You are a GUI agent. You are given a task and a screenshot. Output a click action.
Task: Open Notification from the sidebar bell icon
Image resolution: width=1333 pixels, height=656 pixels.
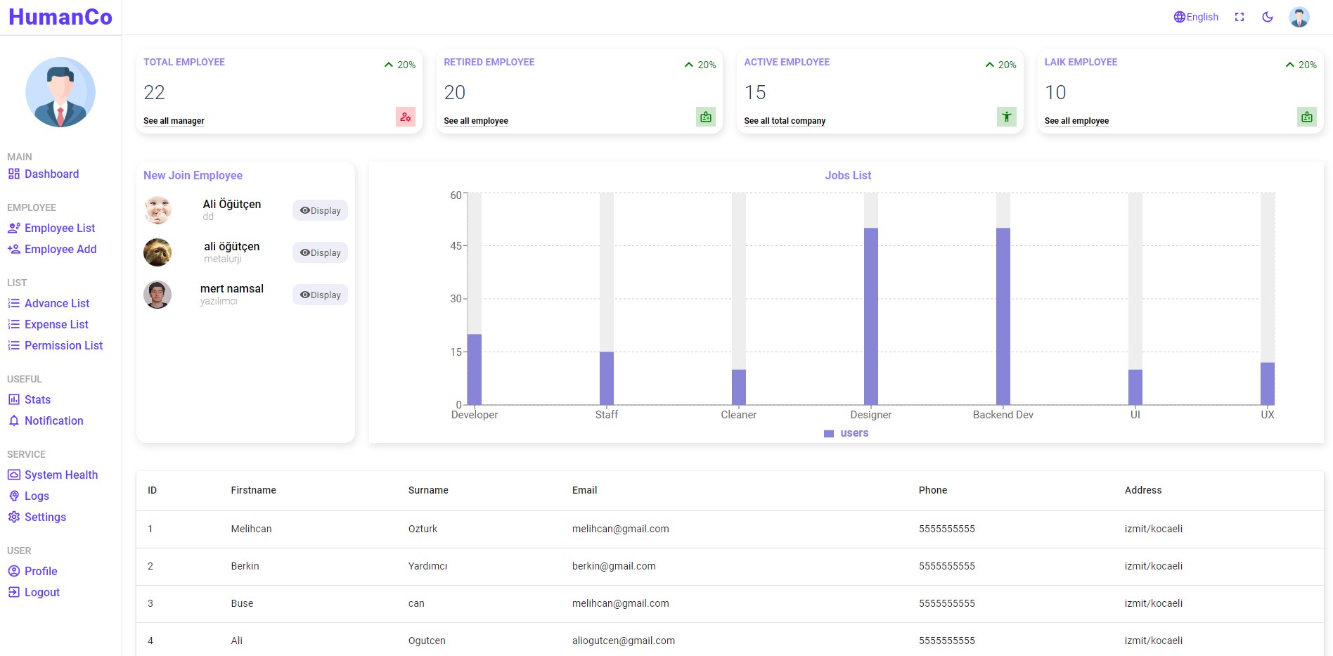tap(13, 420)
